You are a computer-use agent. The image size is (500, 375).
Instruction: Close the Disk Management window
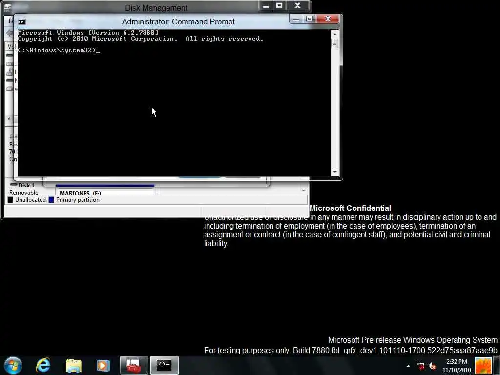[297, 5]
